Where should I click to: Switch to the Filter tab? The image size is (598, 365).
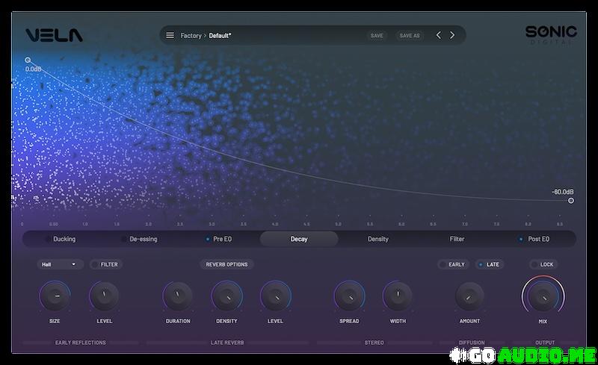pyautogui.click(x=457, y=239)
